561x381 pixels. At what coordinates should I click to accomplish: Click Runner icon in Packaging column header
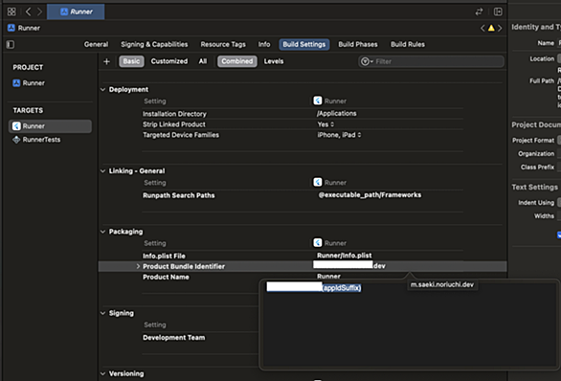[318, 243]
